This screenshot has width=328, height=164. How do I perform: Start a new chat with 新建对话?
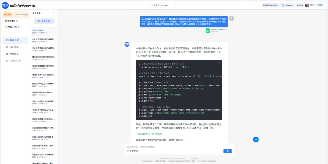coord(44,21)
